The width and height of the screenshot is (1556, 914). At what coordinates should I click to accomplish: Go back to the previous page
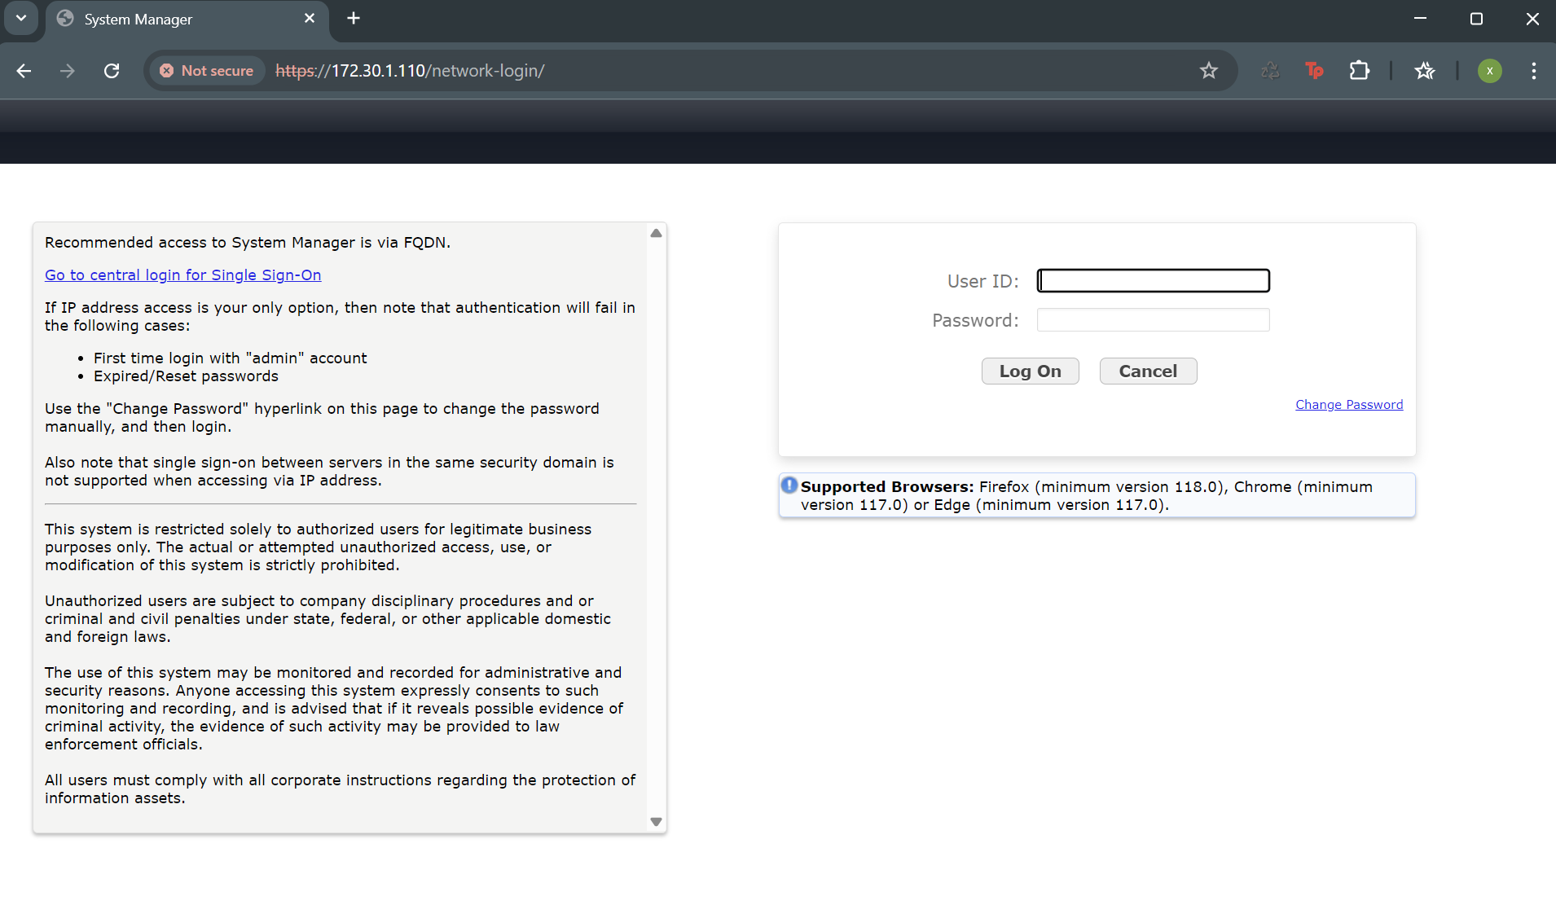(x=24, y=71)
